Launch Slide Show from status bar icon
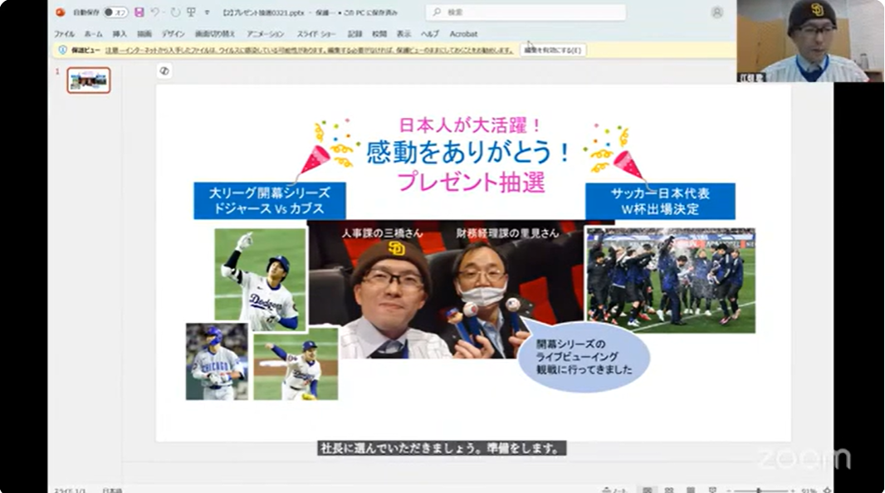 pyautogui.click(x=712, y=490)
